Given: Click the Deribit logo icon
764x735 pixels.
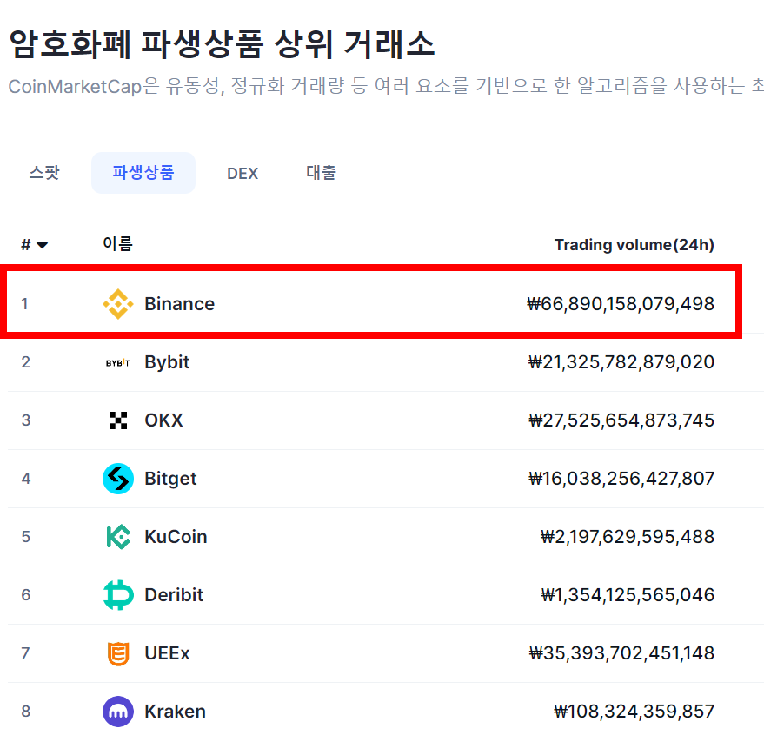Looking at the screenshot, I should [118, 595].
